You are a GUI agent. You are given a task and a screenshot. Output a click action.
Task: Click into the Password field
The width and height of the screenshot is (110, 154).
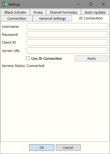pos(67,34)
